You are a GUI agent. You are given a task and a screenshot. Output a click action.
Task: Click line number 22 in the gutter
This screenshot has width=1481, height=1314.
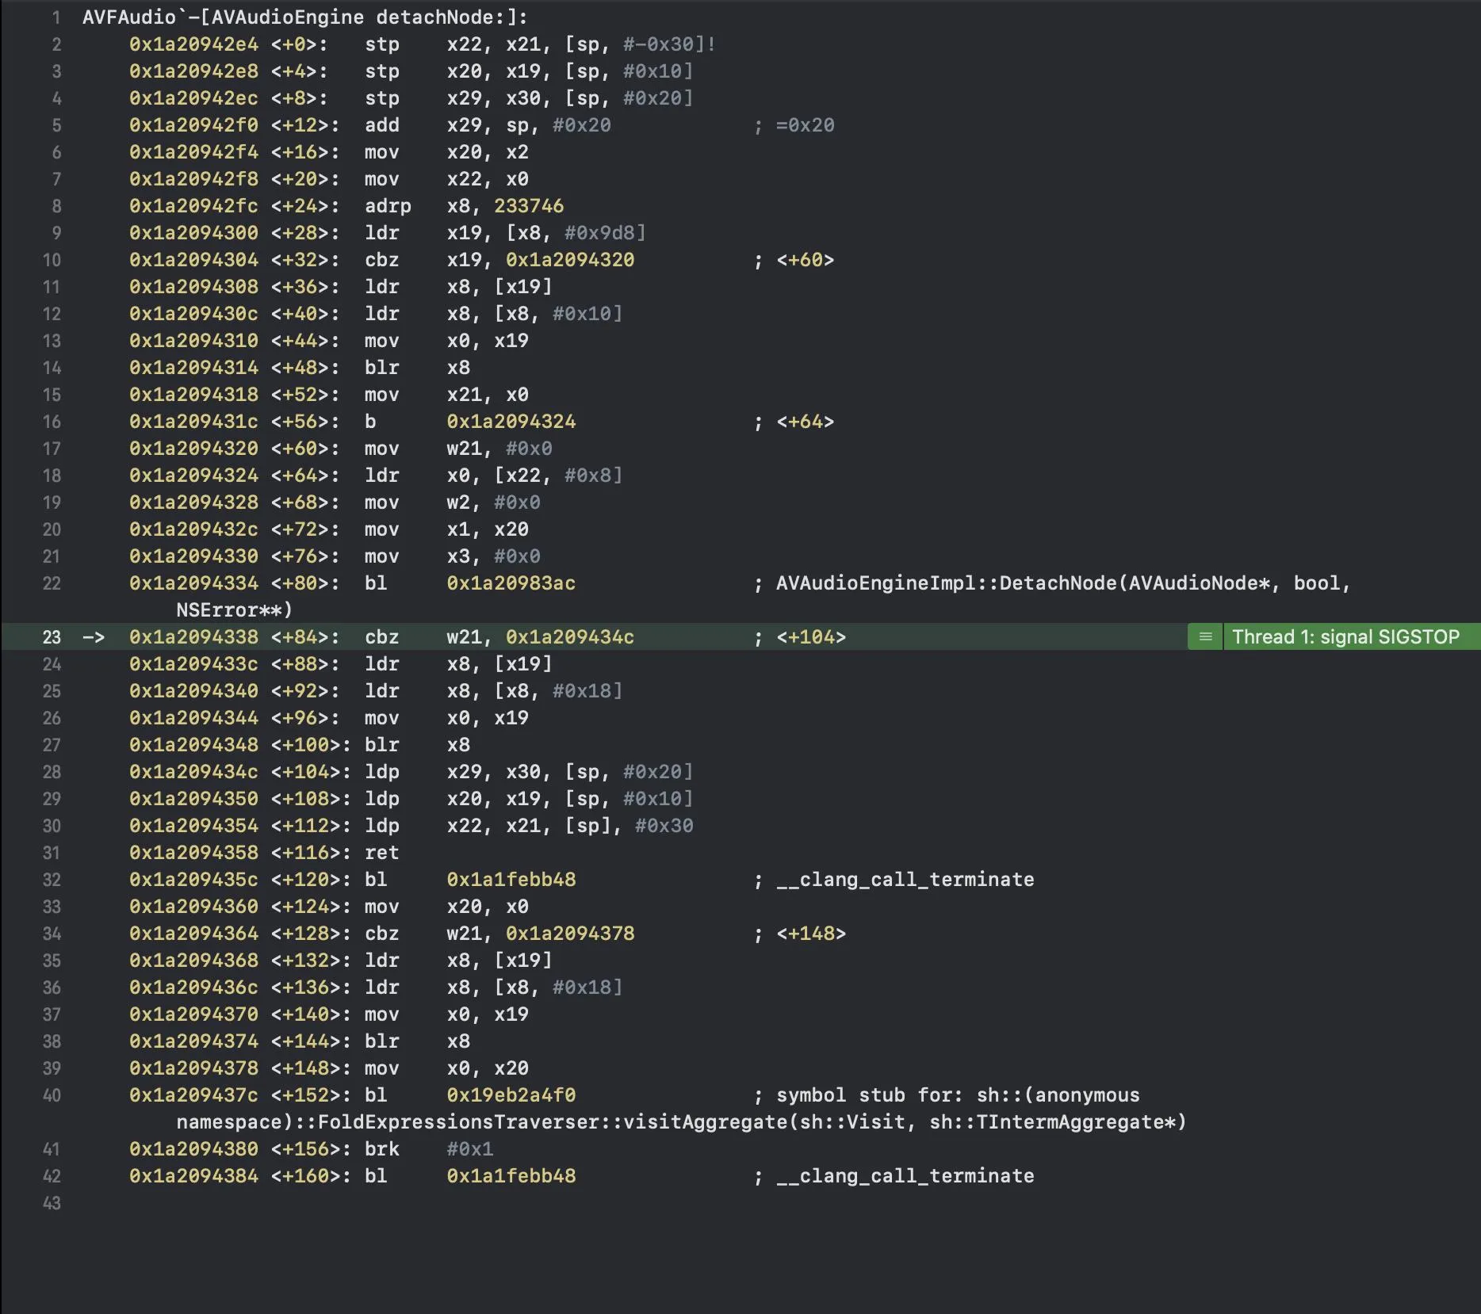pos(52,583)
